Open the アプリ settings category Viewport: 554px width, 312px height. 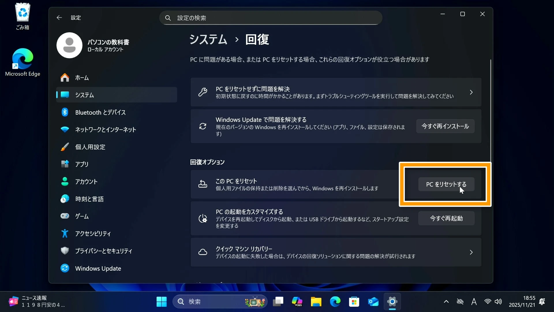(x=82, y=164)
